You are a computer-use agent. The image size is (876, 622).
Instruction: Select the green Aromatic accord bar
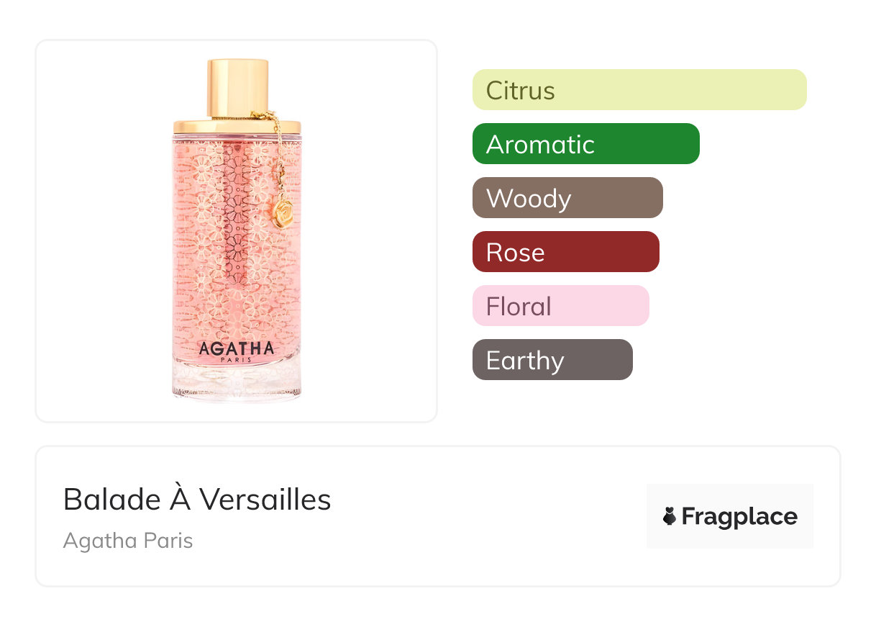pyautogui.click(x=585, y=144)
